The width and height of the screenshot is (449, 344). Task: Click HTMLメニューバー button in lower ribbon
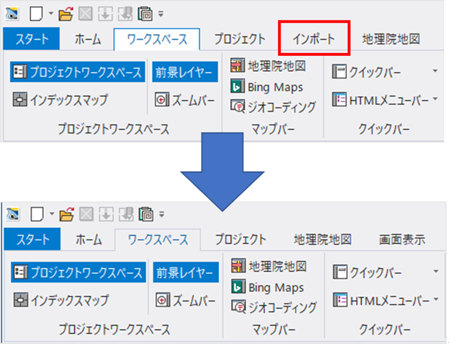tap(381, 300)
